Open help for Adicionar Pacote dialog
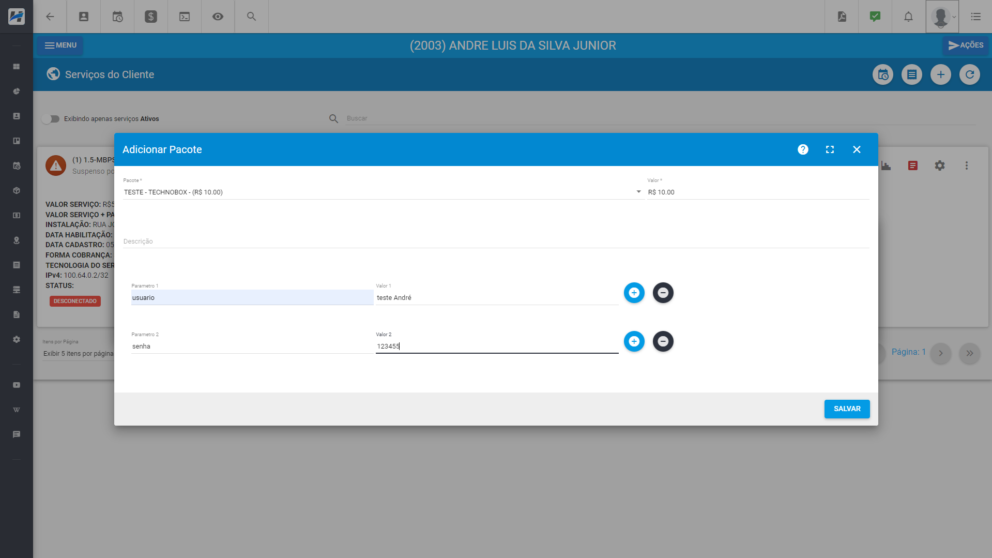This screenshot has width=992, height=558. pos(803,149)
